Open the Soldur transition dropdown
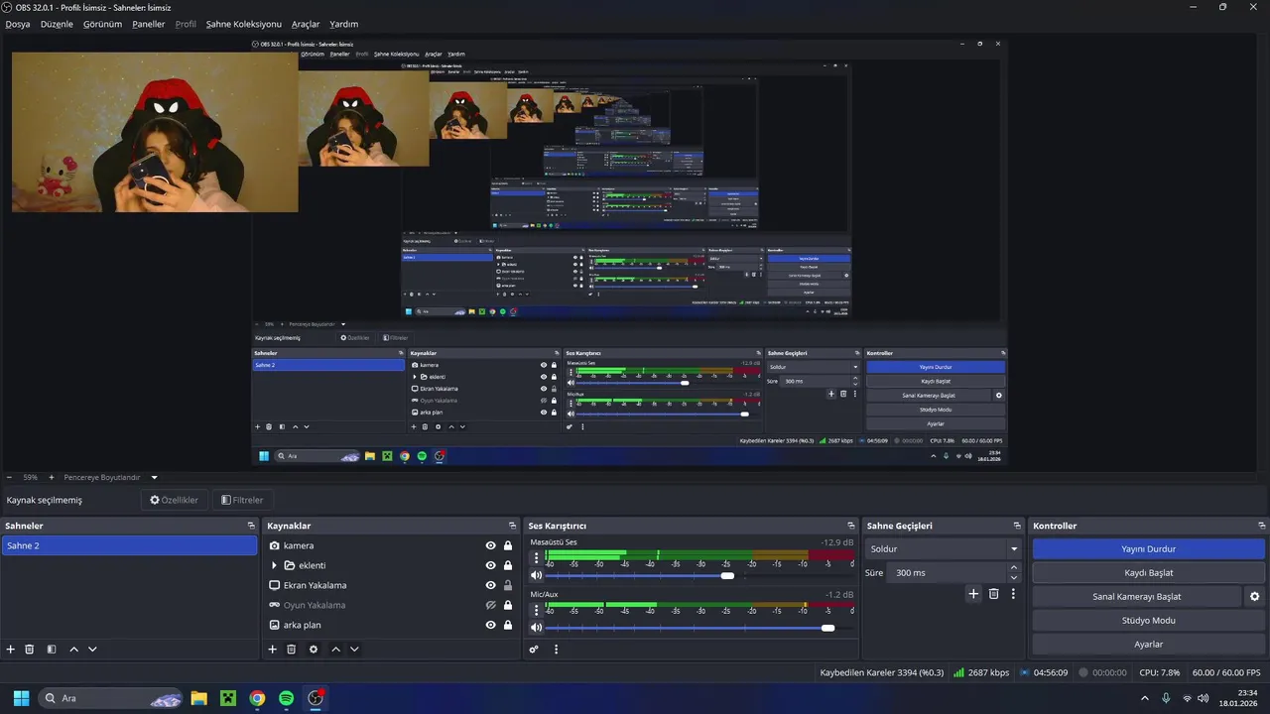The image size is (1270, 714). pos(943,548)
